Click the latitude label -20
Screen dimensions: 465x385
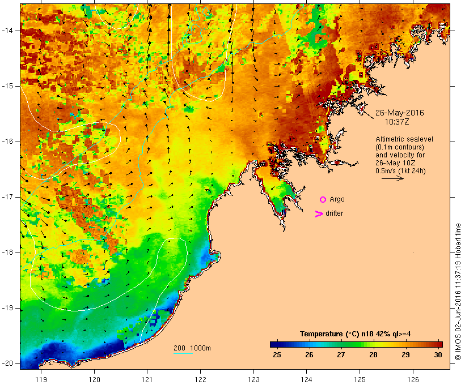(x=7, y=363)
